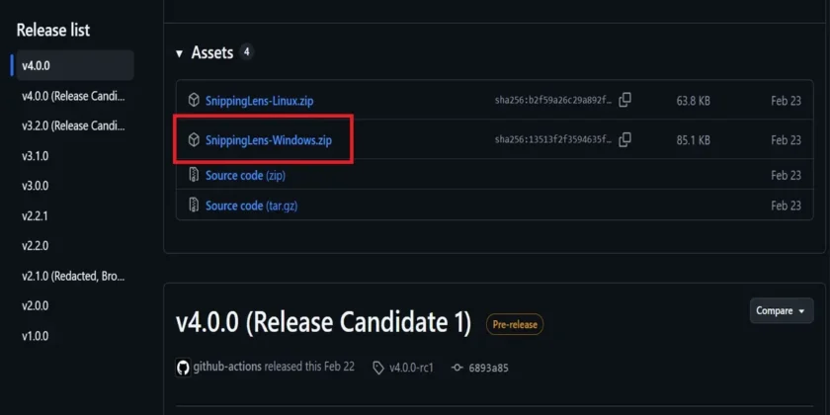Open the v4.0.0-rc1 tag link
The image size is (830, 415).
(x=411, y=368)
